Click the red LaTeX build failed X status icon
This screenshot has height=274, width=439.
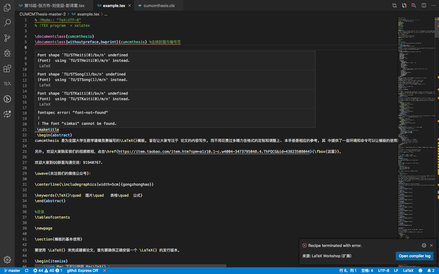tap(105, 271)
